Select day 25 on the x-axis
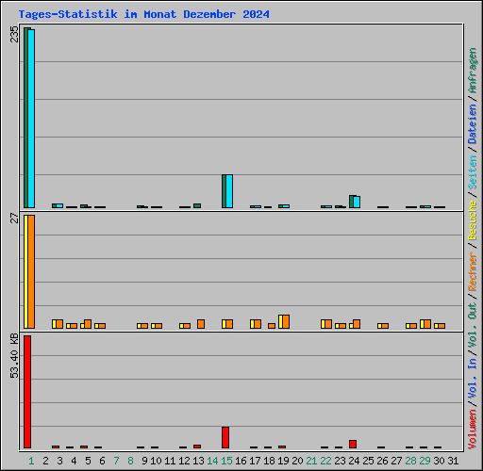The image size is (483, 471). 368,461
